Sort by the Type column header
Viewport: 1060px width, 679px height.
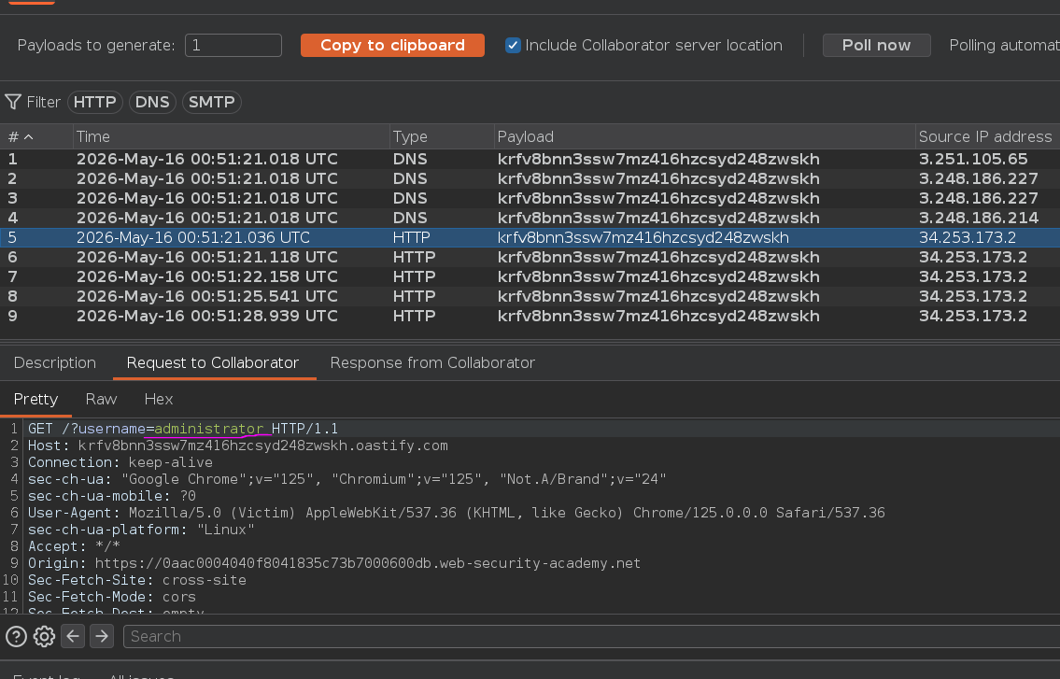pyautogui.click(x=442, y=136)
